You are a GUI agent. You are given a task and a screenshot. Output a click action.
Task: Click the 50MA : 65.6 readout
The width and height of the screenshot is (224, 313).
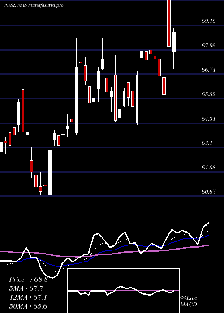click(28, 306)
